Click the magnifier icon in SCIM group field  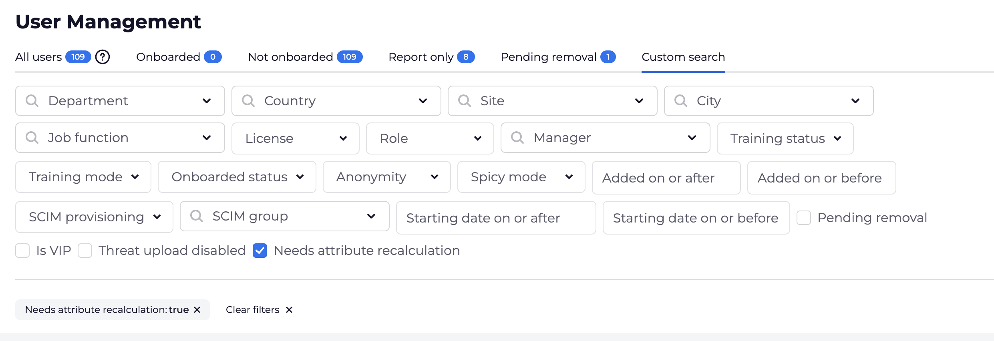[197, 216]
